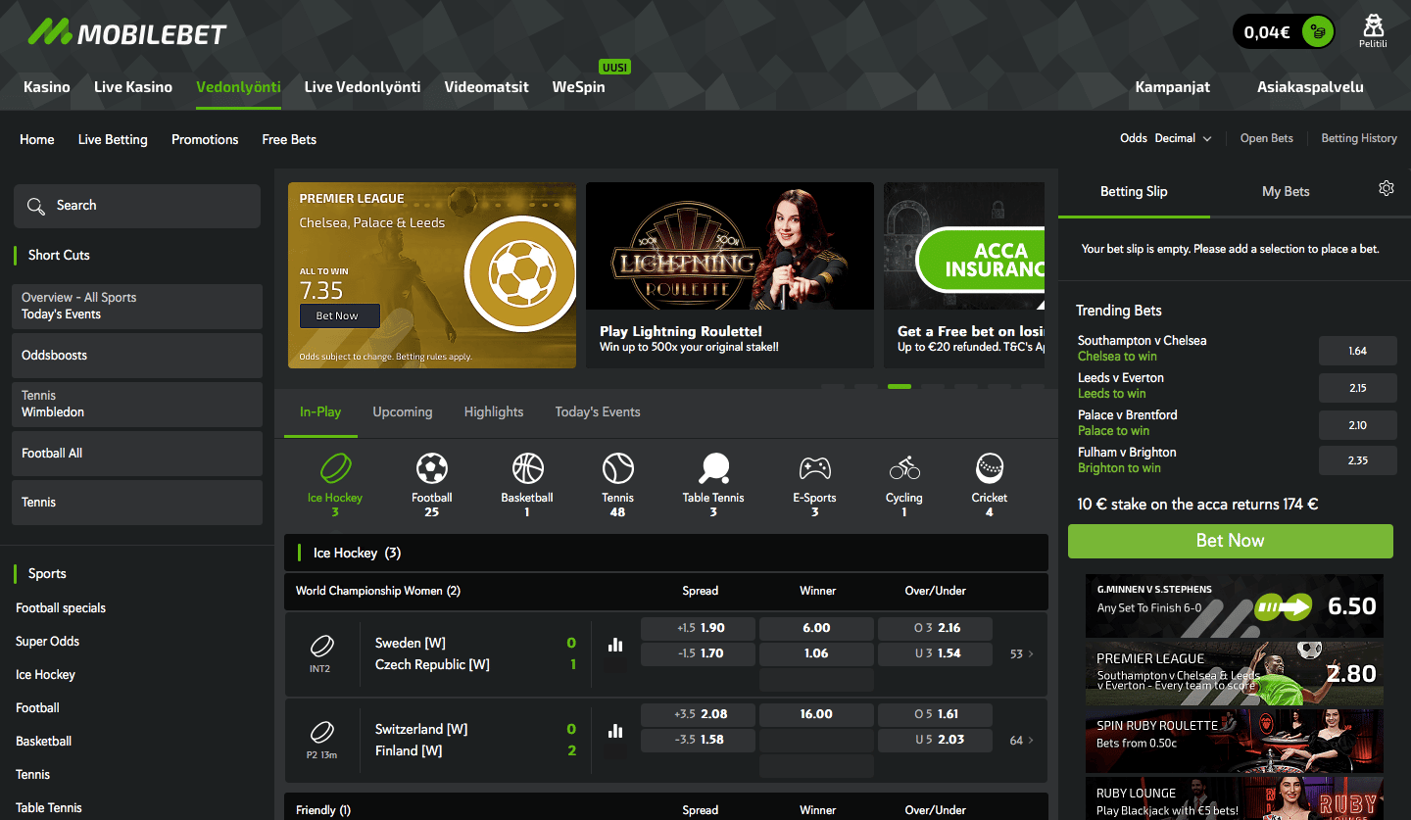Image resolution: width=1411 pixels, height=820 pixels.
Task: Open betting slip settings gear
Action: click(1386, 188)
